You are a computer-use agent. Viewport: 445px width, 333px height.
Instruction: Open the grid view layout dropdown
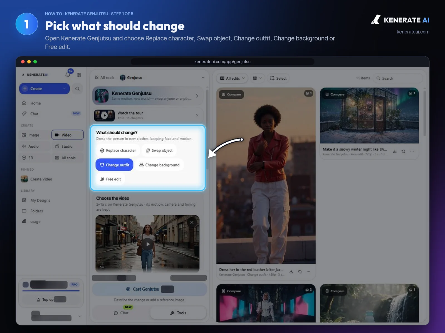pos(258,78)
